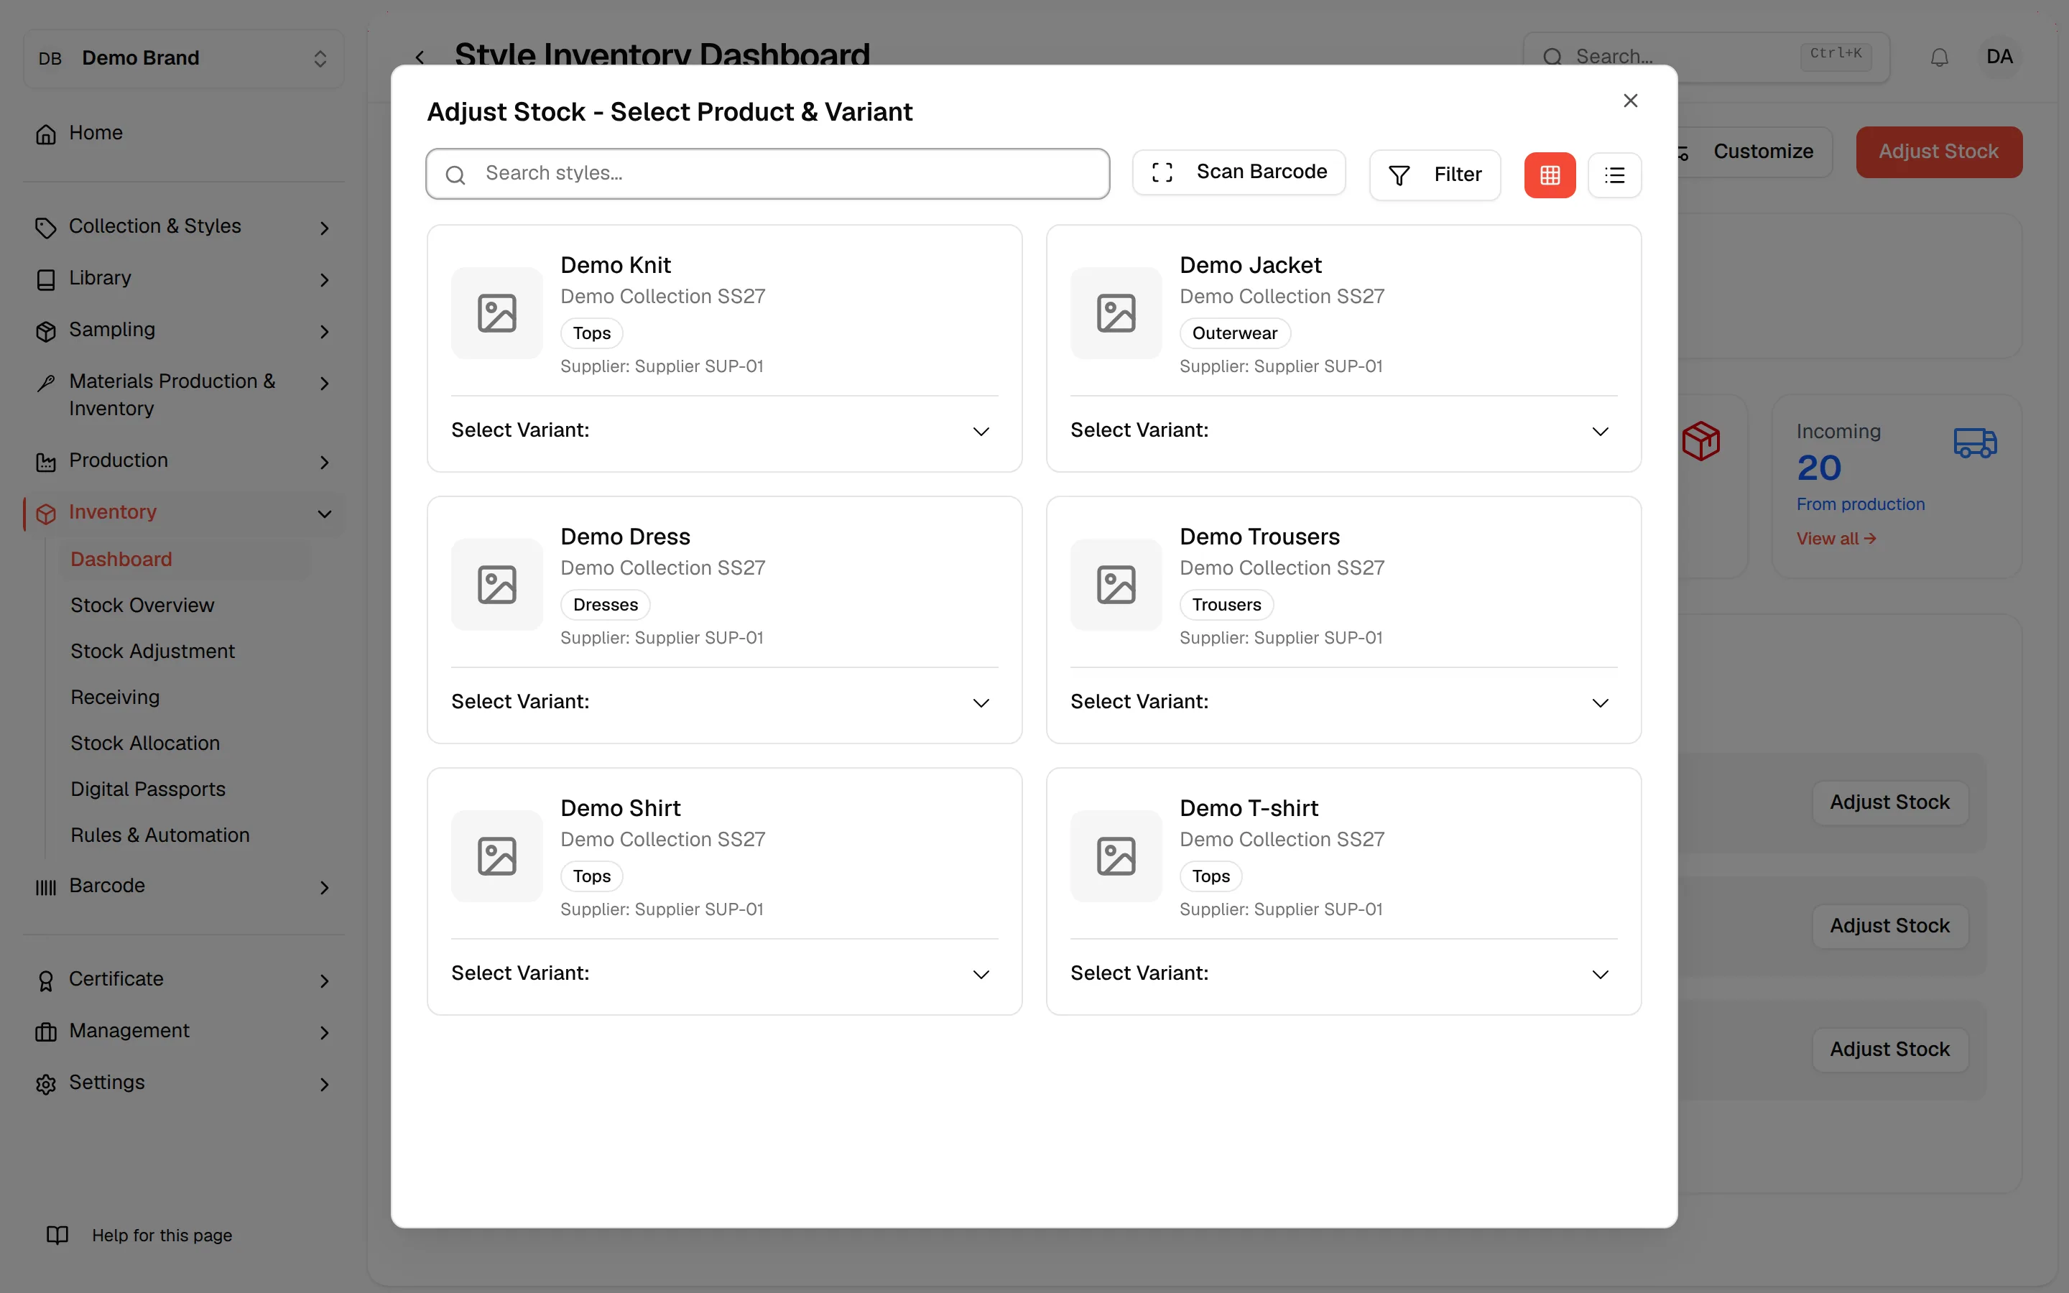Screen dimensions: 2069x1293
Task: Go to Home in sidebar
Action: coord(184,134)
